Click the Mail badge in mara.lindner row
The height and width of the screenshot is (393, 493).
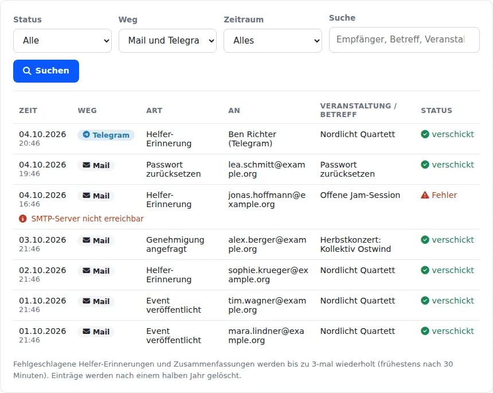click(x=96, y=332)
